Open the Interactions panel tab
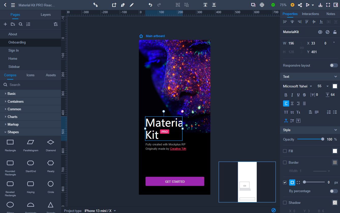 pos(310,14)
